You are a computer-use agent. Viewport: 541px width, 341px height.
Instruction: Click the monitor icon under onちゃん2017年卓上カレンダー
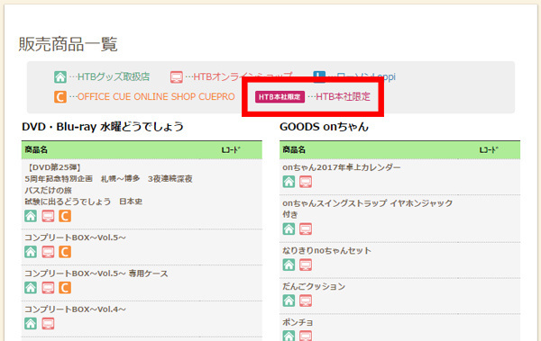pos(306,182)
